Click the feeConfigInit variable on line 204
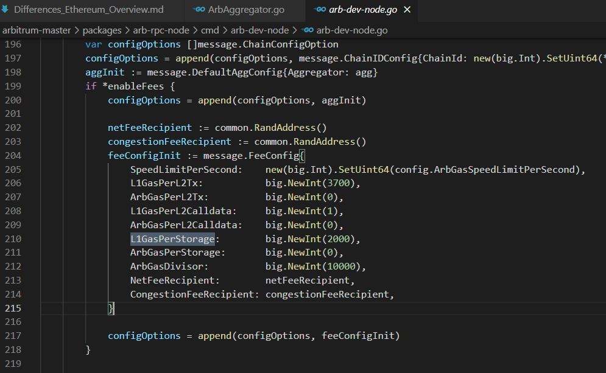This screenshot has width=606, height=373. pos(144,156)
